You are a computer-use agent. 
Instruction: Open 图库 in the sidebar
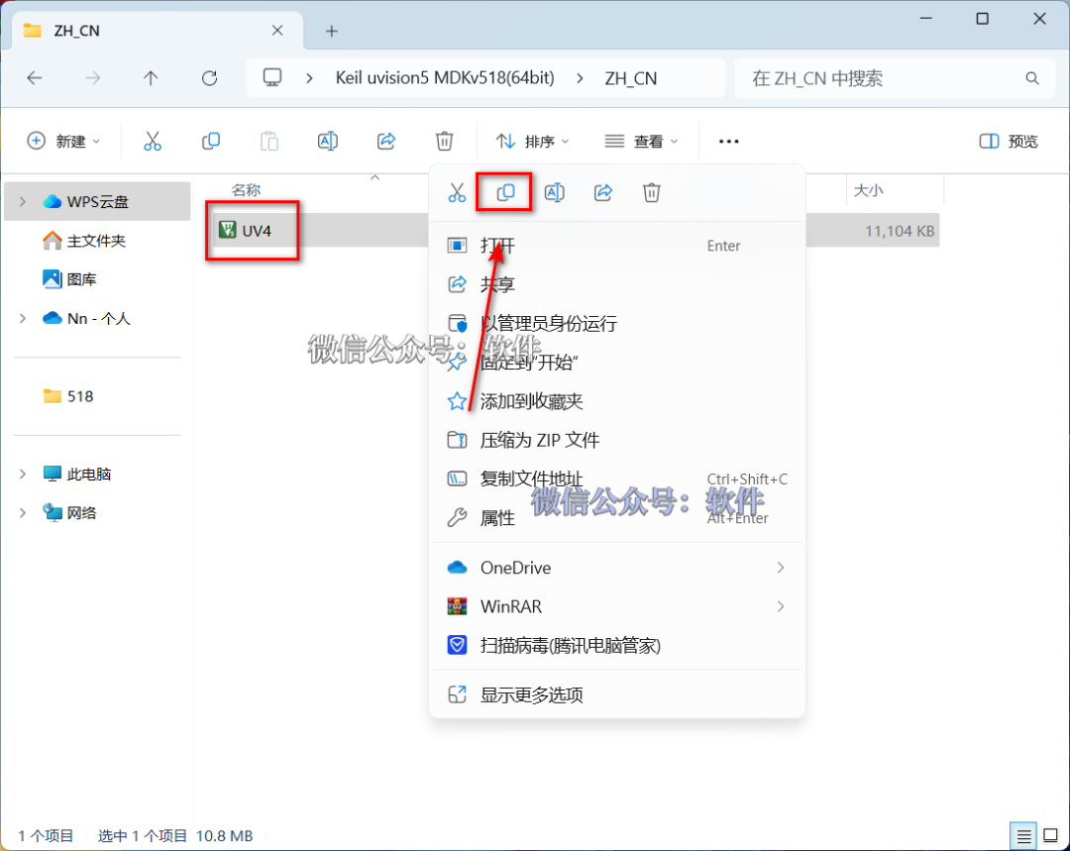81,279
